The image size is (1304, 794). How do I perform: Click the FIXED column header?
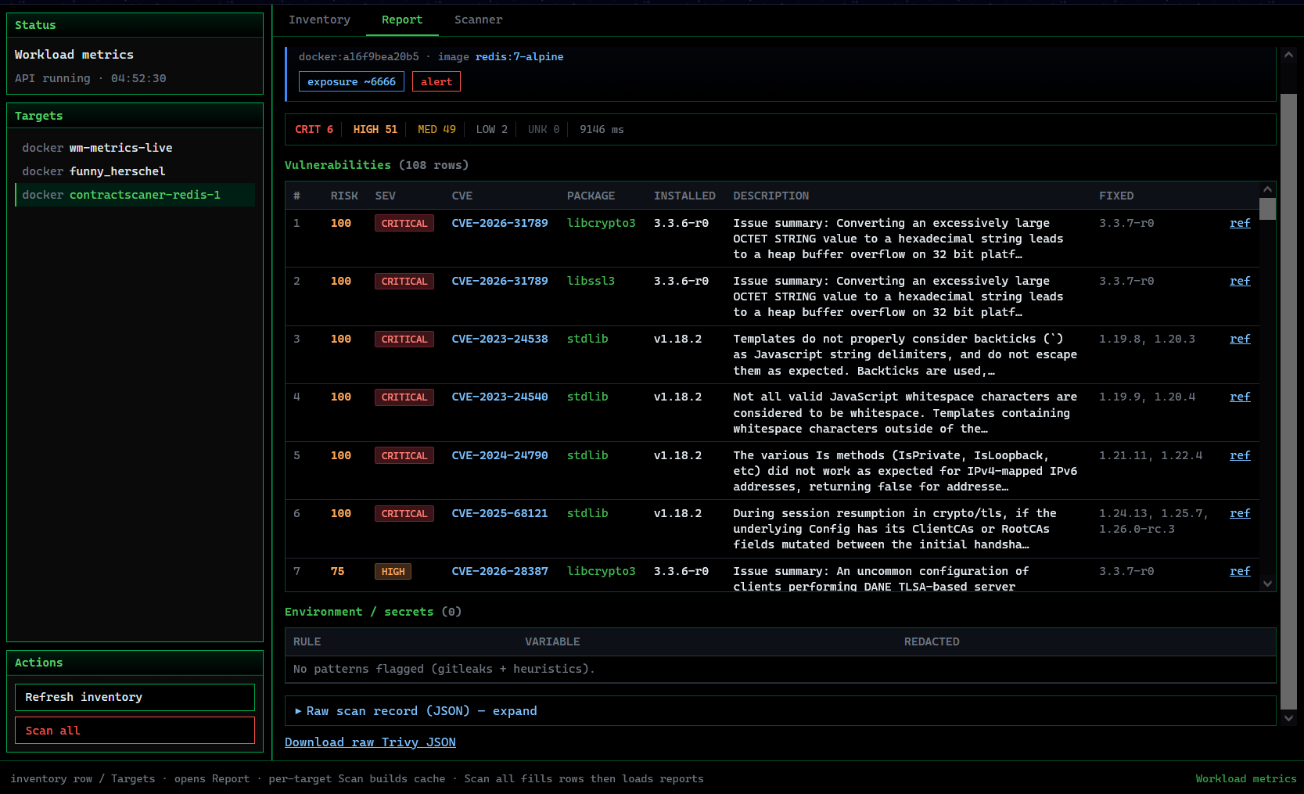[x=1116, y=196]
